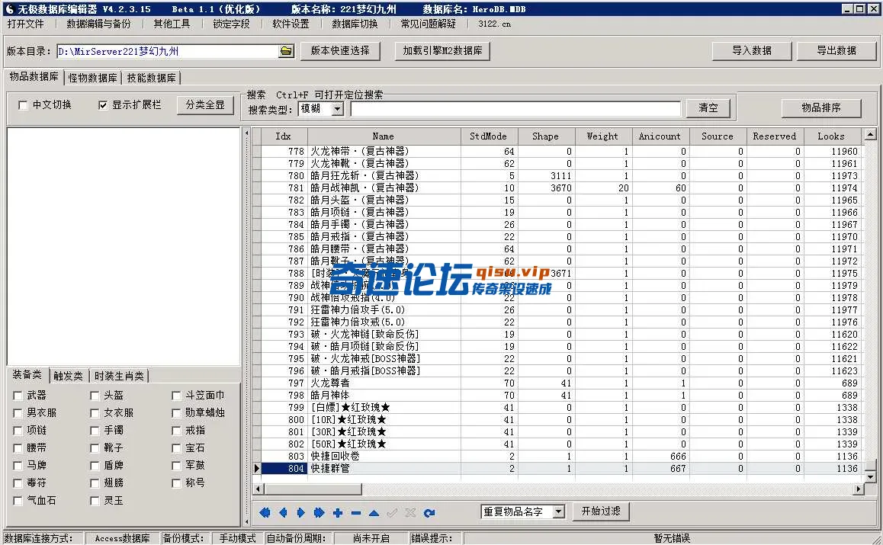Enable the 中文切换 checkbox

coord(23,105)
